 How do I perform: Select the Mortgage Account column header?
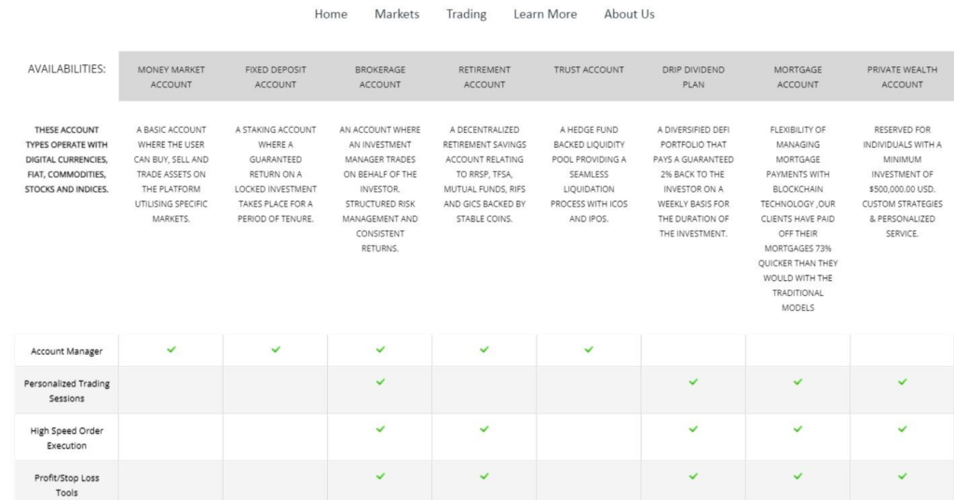(797, 76)
